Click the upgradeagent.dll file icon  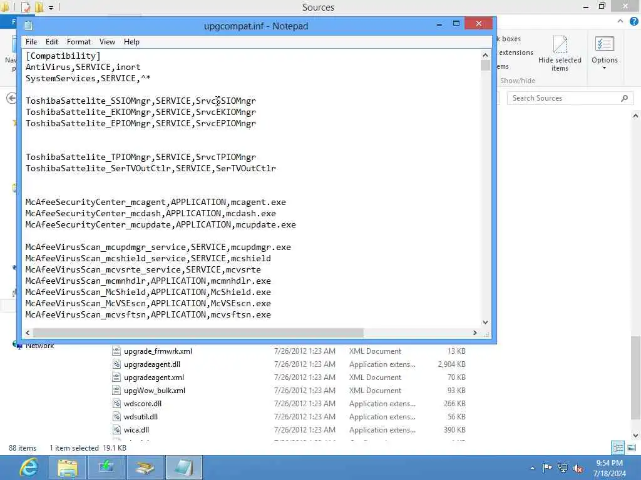pyautogui.click(x=116, y=364)
